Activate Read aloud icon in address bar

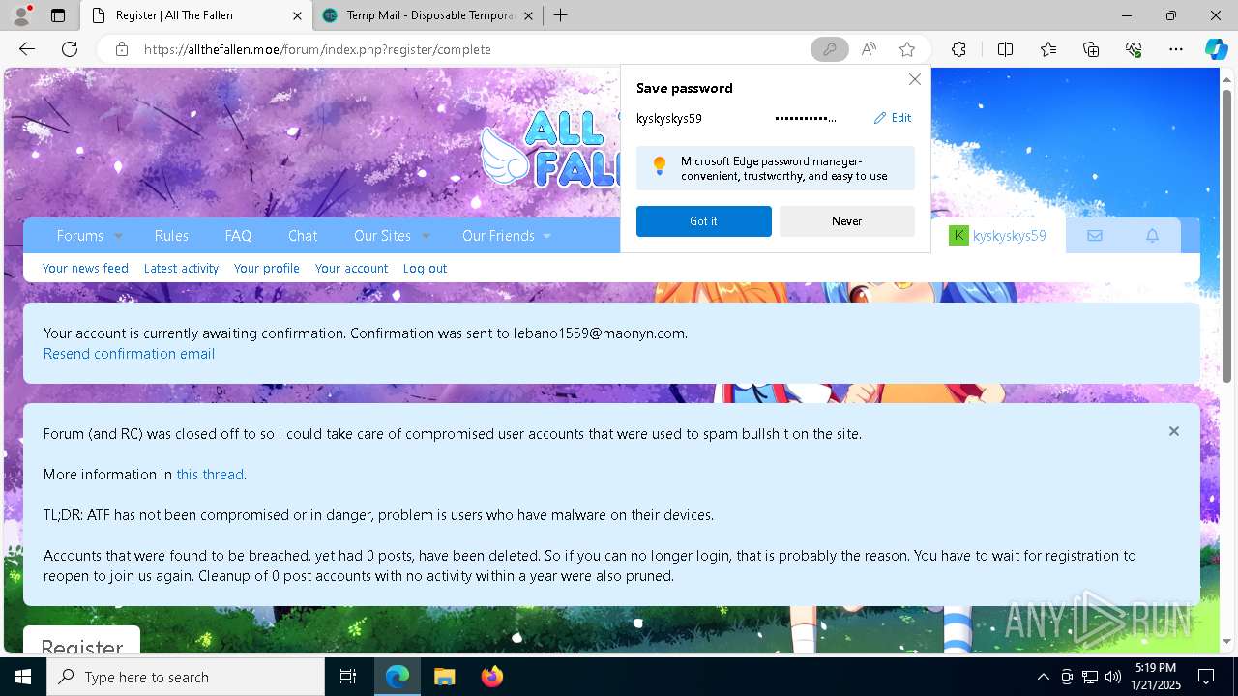pos(869,49)
